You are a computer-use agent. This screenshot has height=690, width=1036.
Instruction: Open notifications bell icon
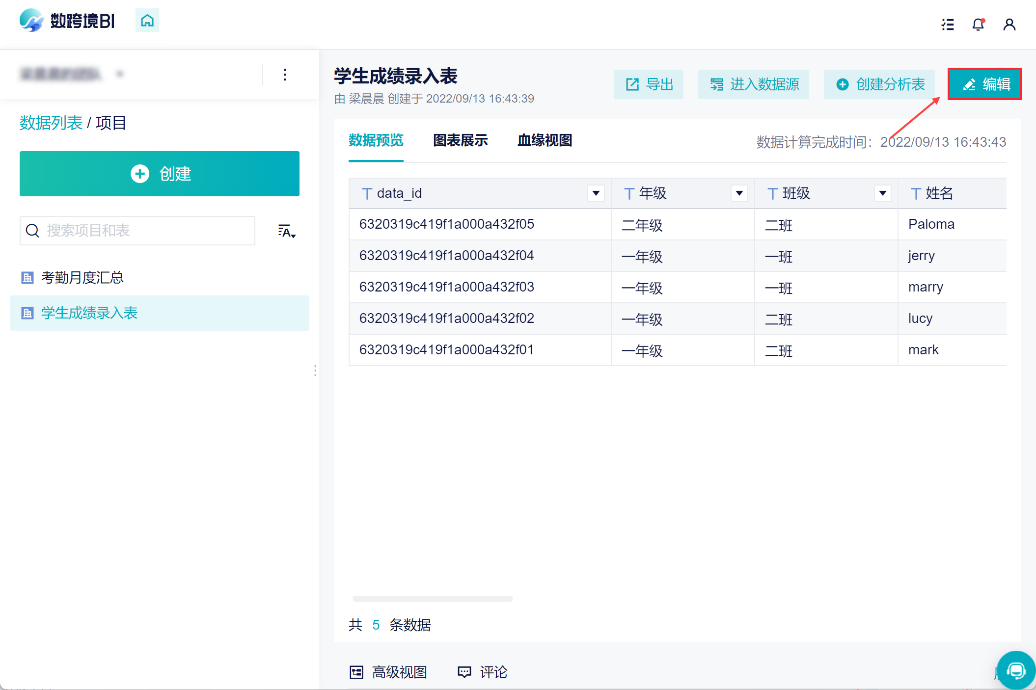978,25
